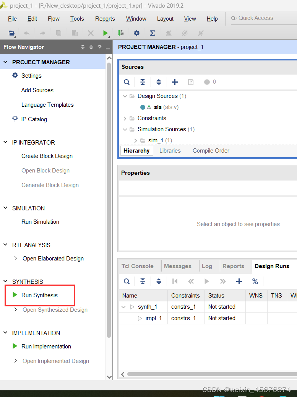Expand all in Sources panel toolbar
297x397 pixels.
pyautogui.click(x=159, y=82)
